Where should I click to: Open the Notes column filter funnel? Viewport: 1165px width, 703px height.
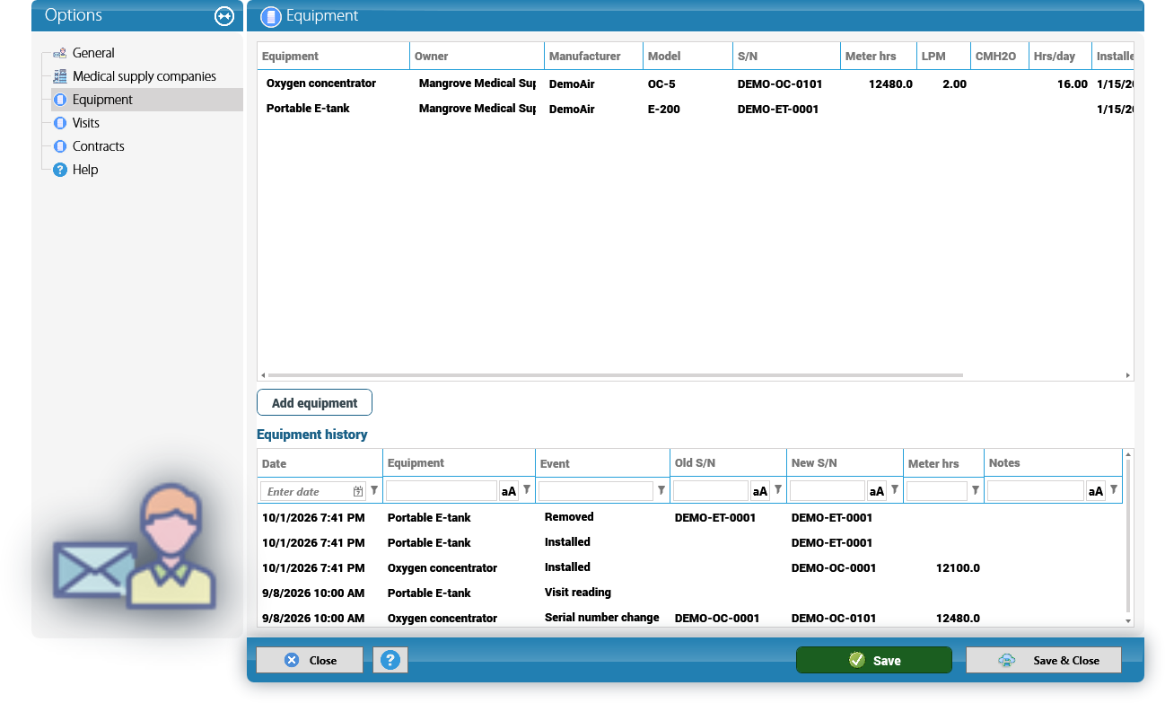[x=1114, y=490]
